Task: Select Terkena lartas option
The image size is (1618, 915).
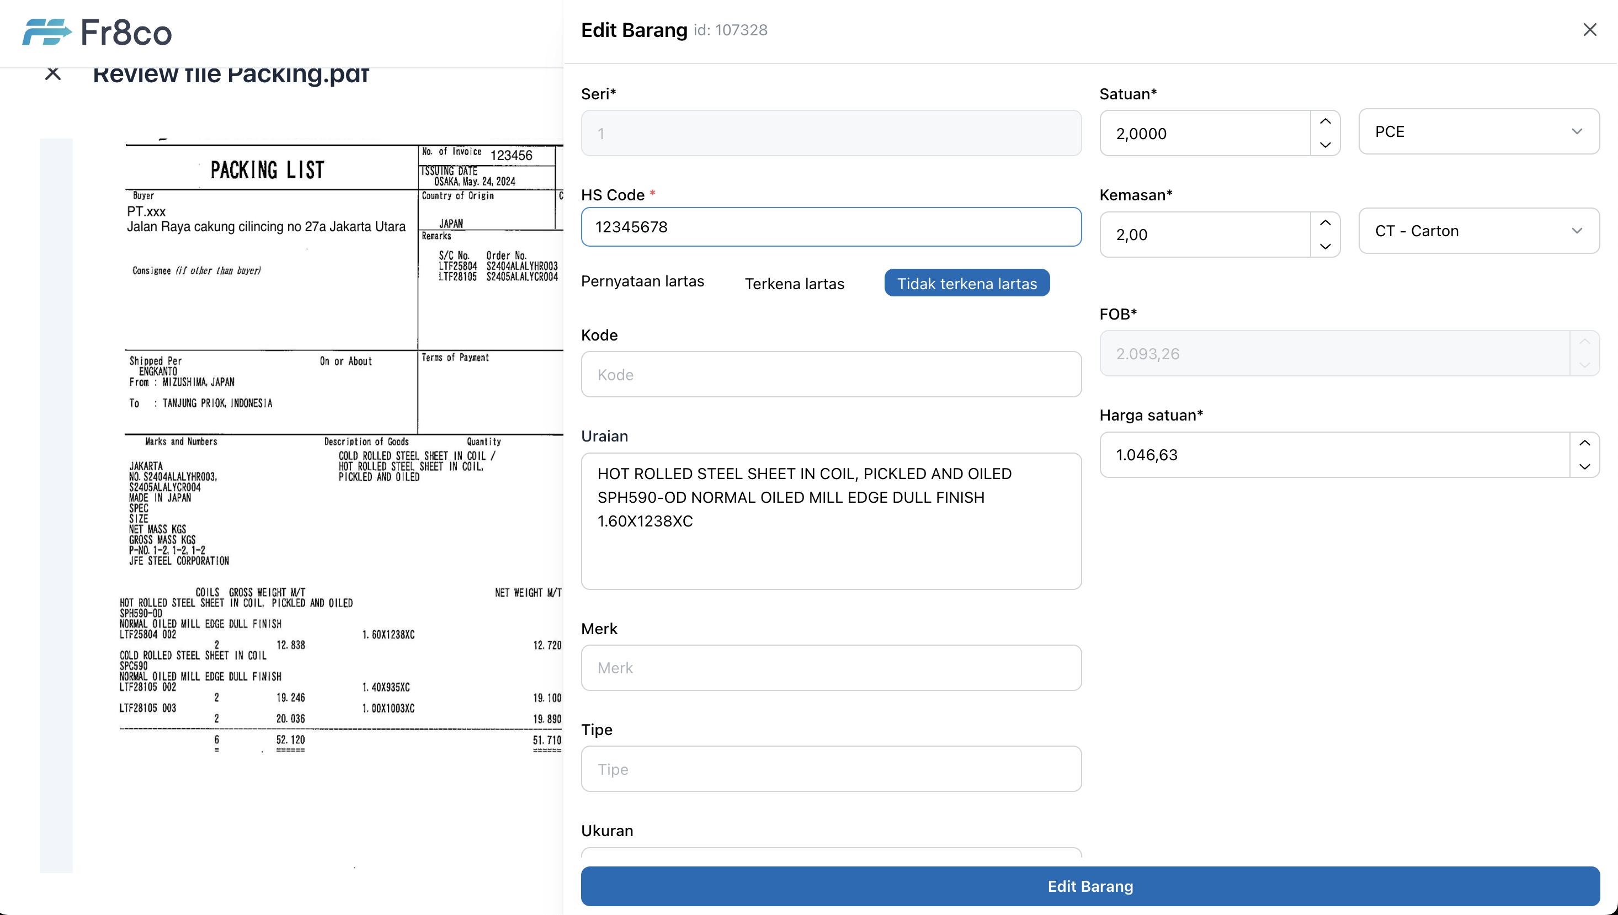Action: tap(794, 284)
